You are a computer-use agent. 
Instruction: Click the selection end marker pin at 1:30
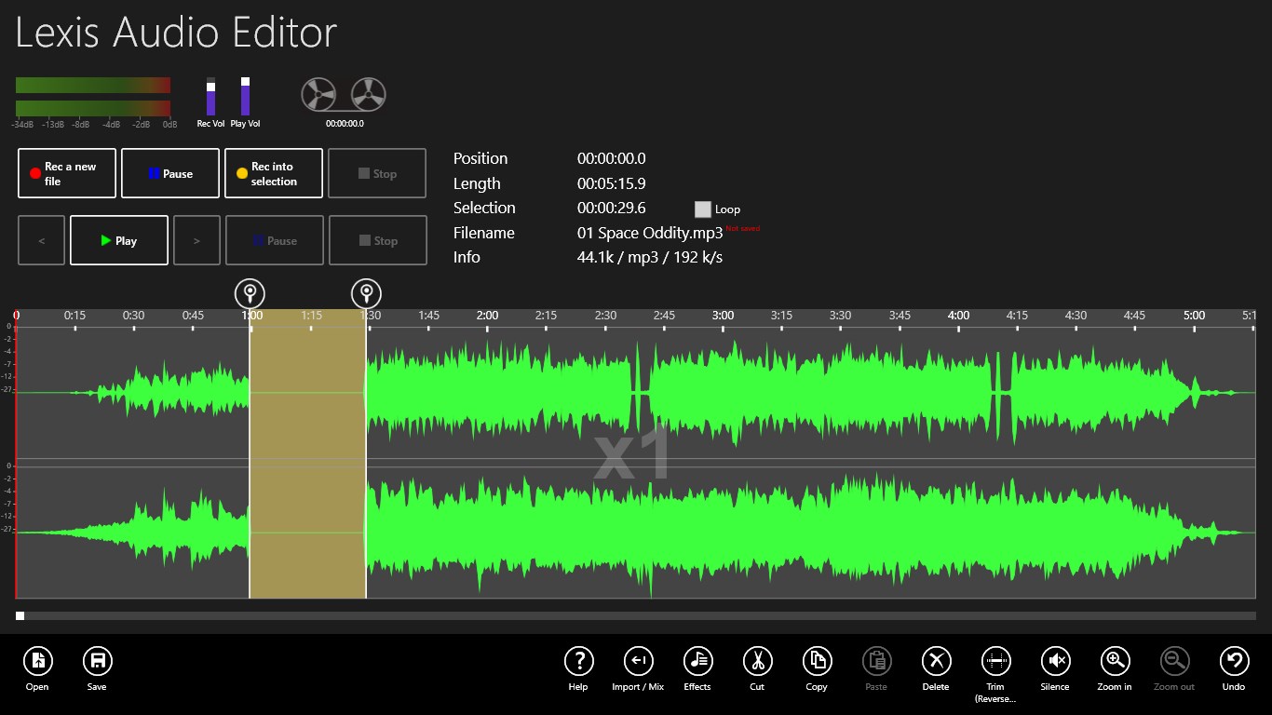pyautogui.click(x=367, y=294)
